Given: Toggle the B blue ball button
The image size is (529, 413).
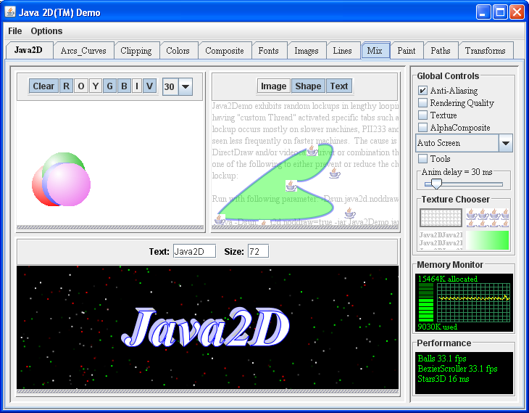Looking at the screenshot, I should 124,86.
